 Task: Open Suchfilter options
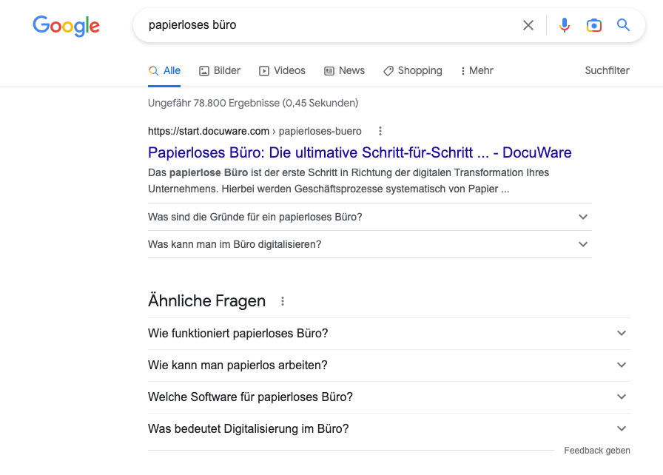608,70
